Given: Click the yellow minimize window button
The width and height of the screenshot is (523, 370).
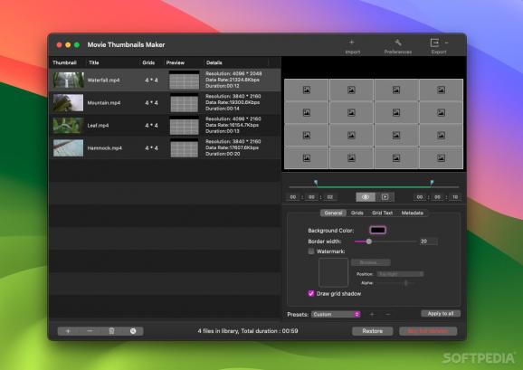Looking at the screenshot, I should coord(68,44).
